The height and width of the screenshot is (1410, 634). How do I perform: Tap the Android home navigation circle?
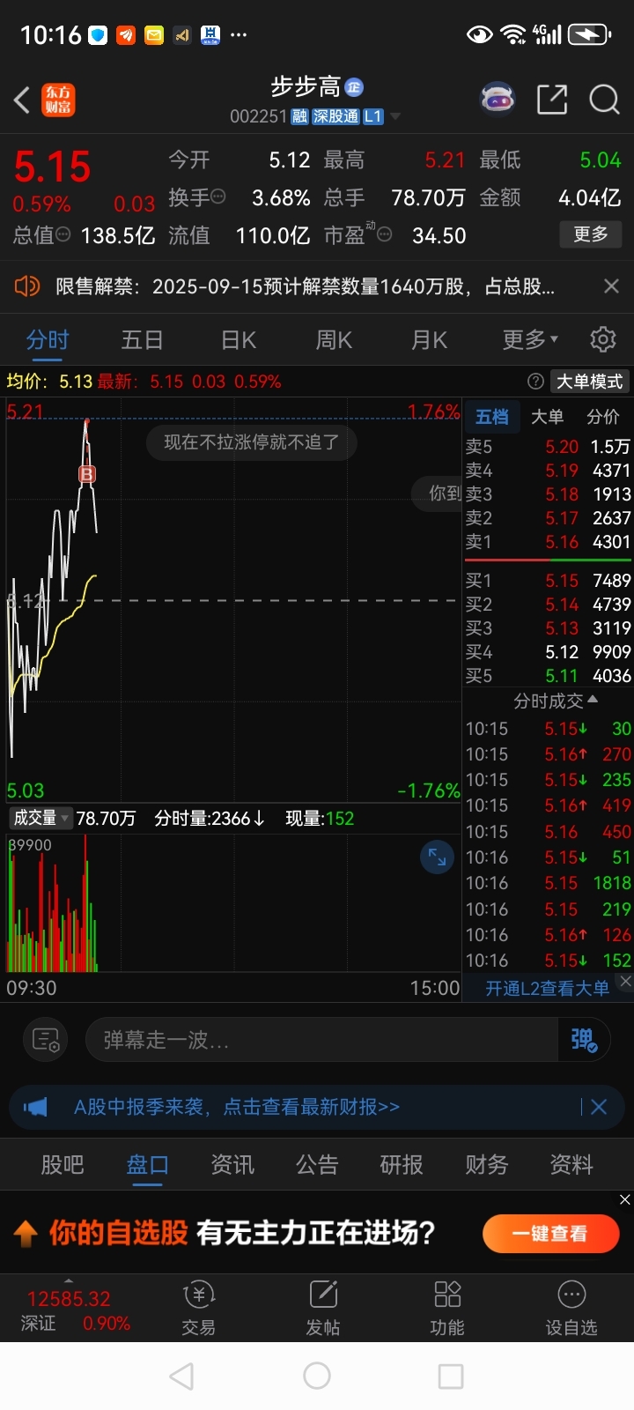click(317, 1376)
